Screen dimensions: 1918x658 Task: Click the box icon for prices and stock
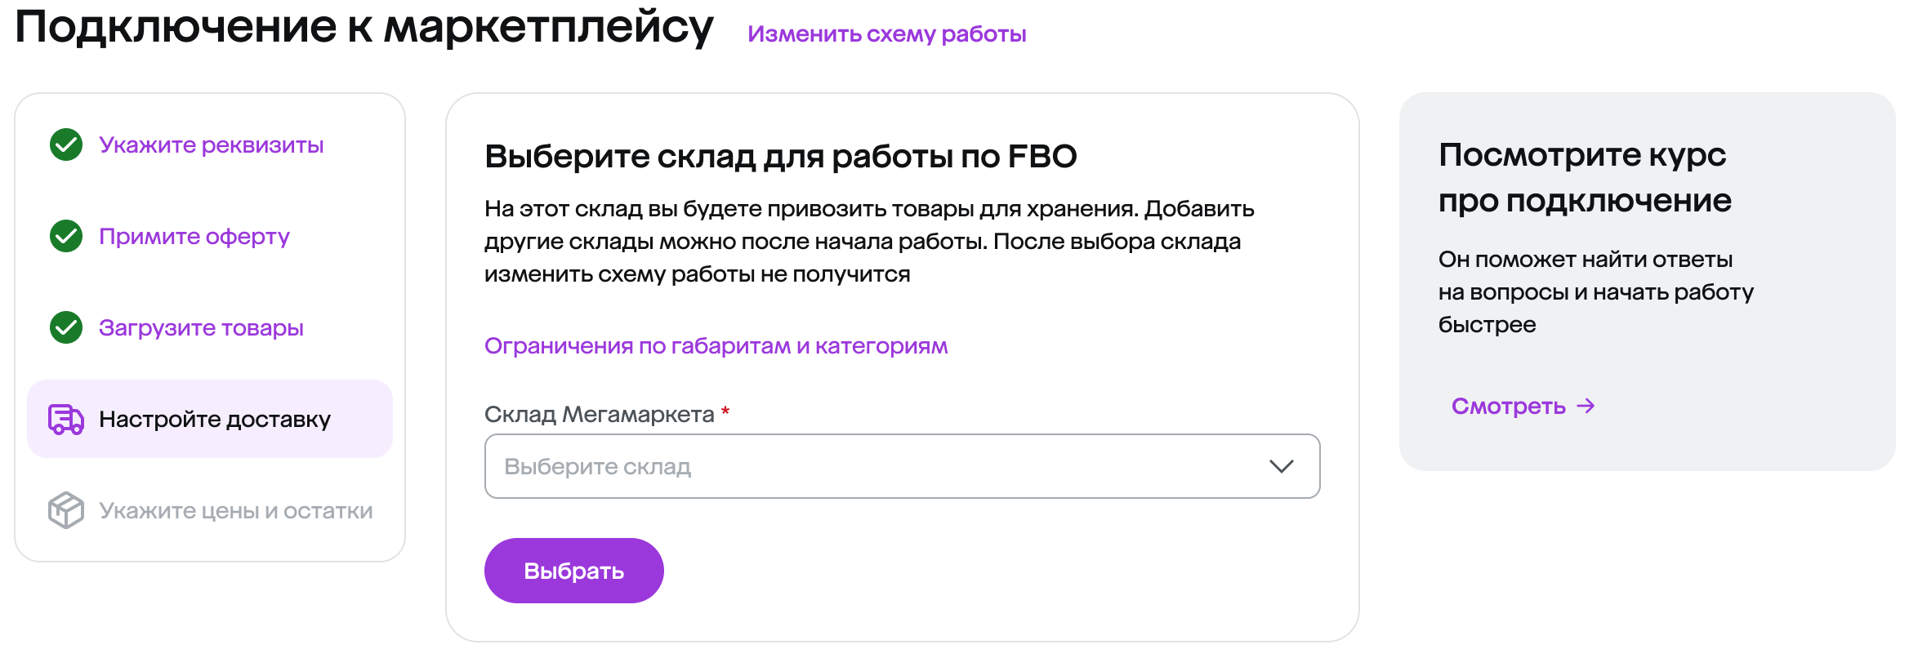66,511
